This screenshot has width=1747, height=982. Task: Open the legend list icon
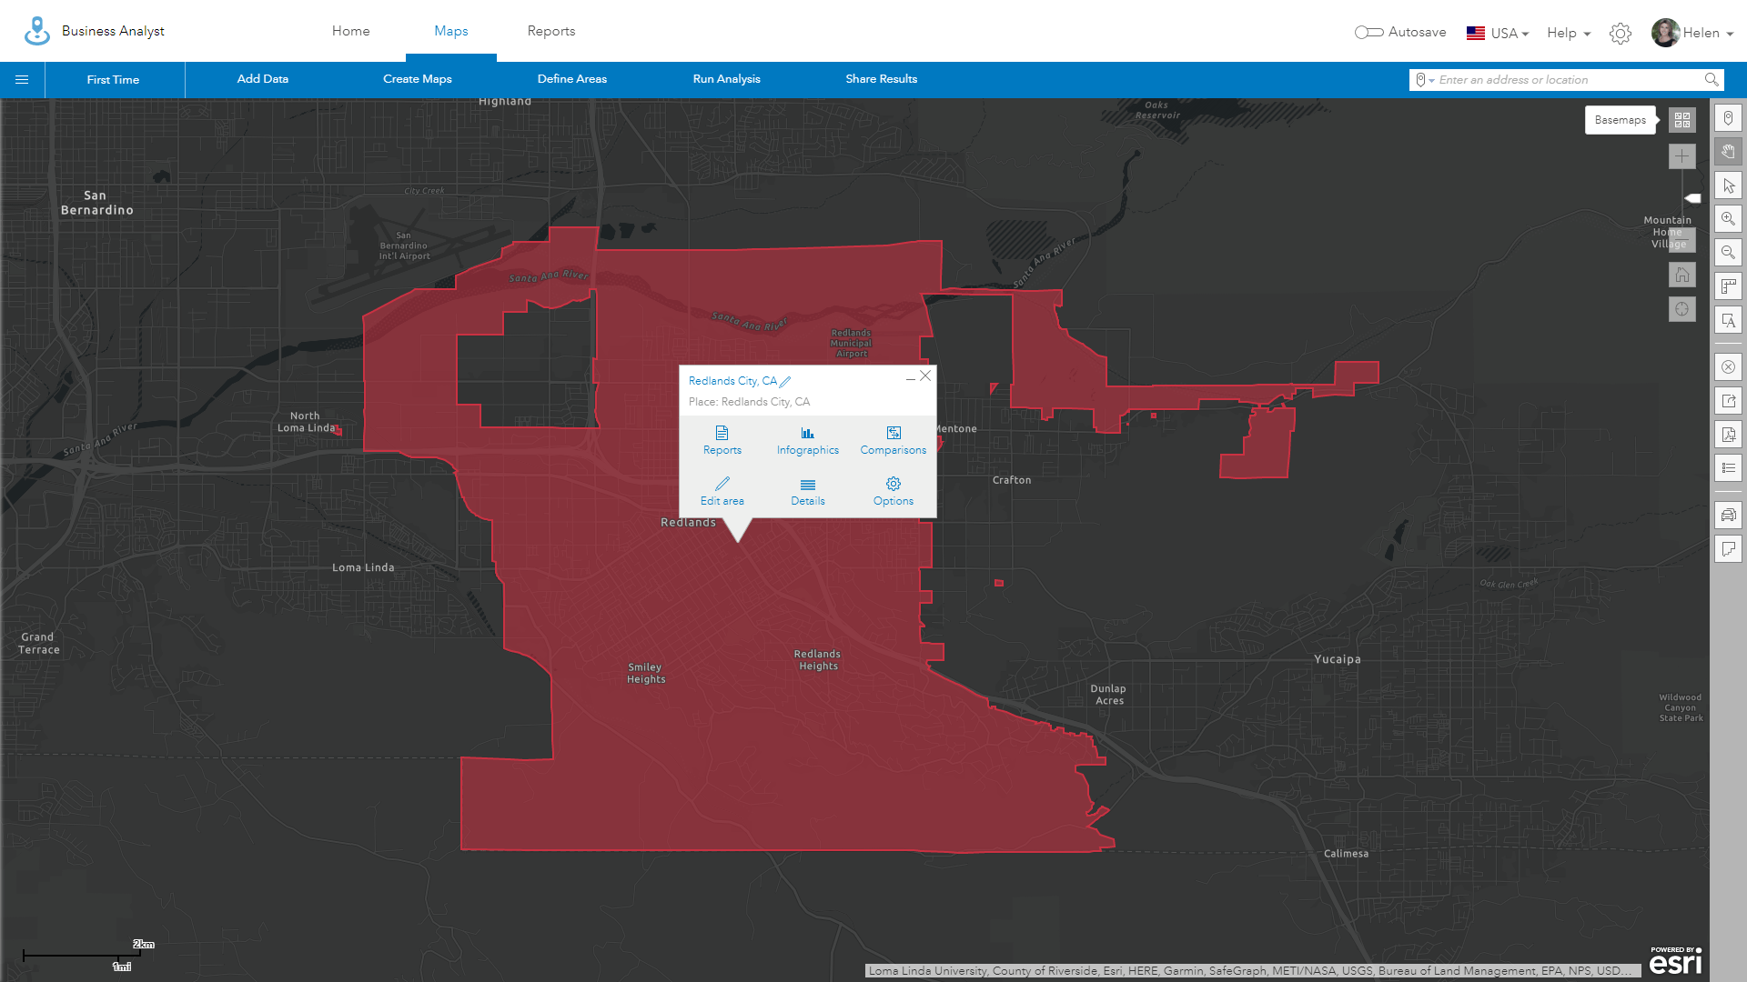(x=1728, y=468)
